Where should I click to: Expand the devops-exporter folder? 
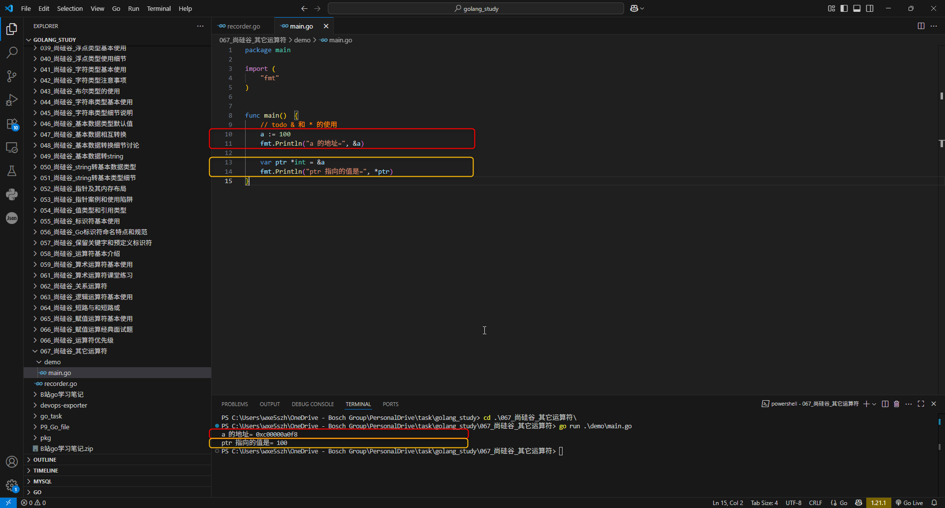pyautogui.click(x=117, y=405)
